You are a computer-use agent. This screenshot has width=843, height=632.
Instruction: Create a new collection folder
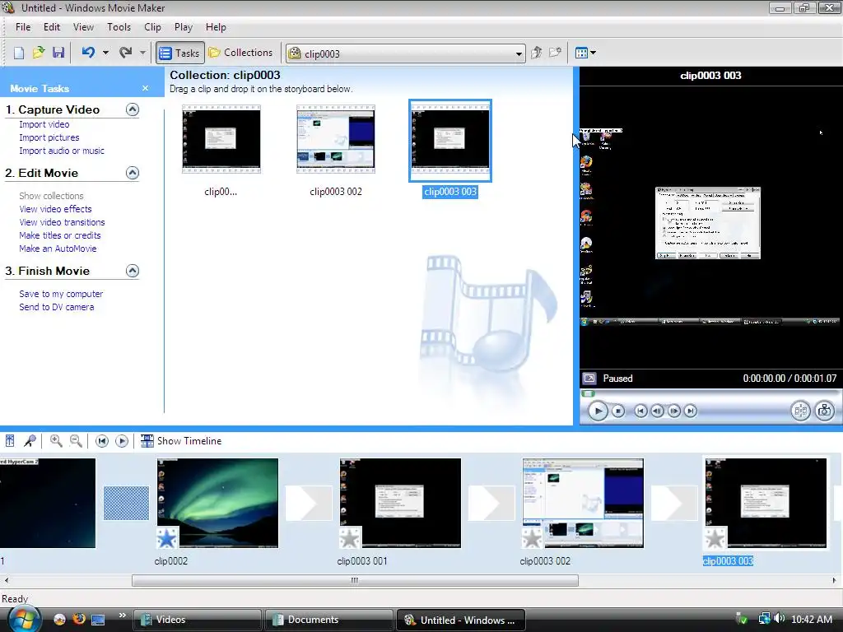pos(555,53)
